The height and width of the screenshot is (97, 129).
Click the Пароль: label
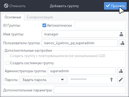point(11,80)
